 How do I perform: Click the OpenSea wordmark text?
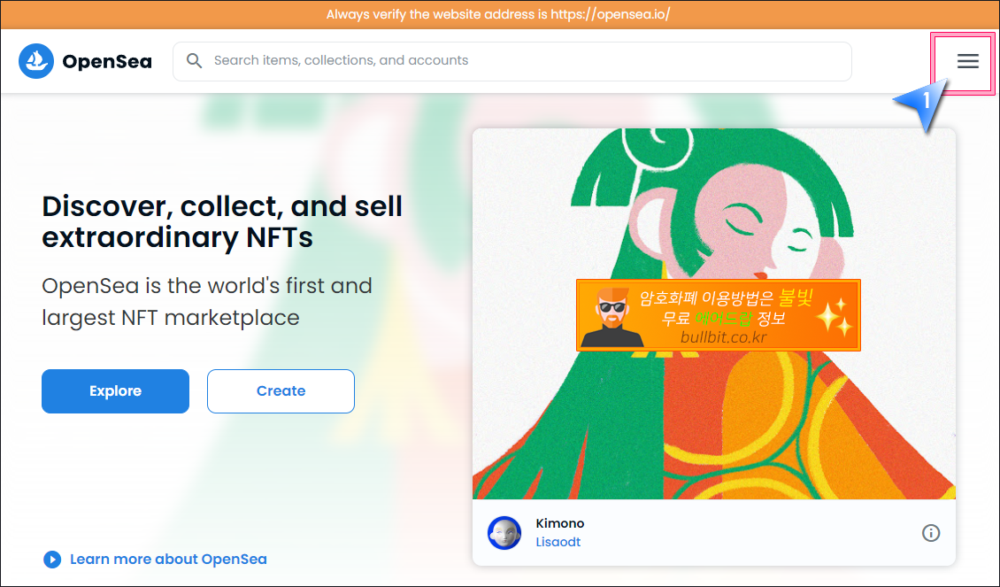(107, 62)
